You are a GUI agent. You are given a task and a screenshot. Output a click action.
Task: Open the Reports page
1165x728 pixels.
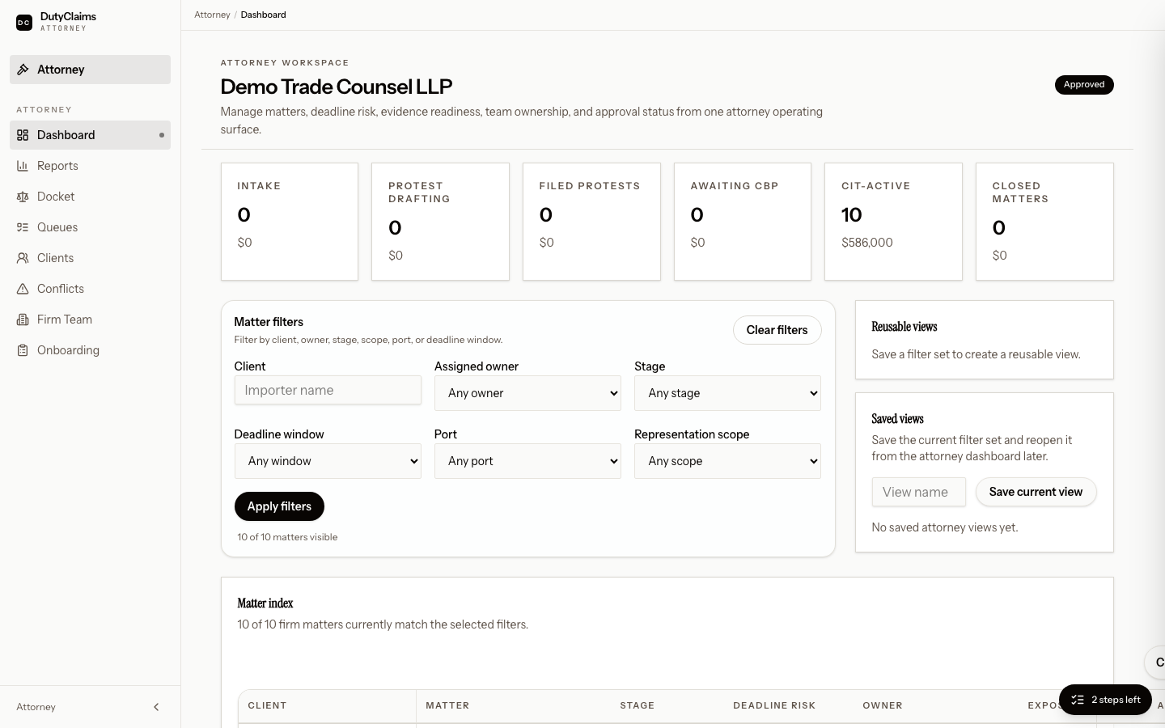click(90, 166)
